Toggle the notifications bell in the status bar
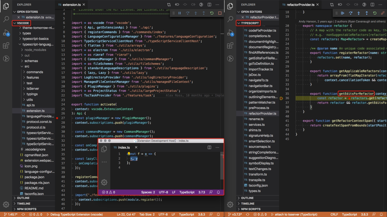387x217 pixels. tap(218, 215)
